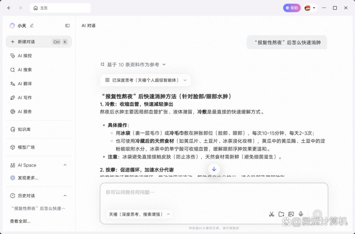Click the edit pencil icon beside 小天

click(x=32, y=26)
